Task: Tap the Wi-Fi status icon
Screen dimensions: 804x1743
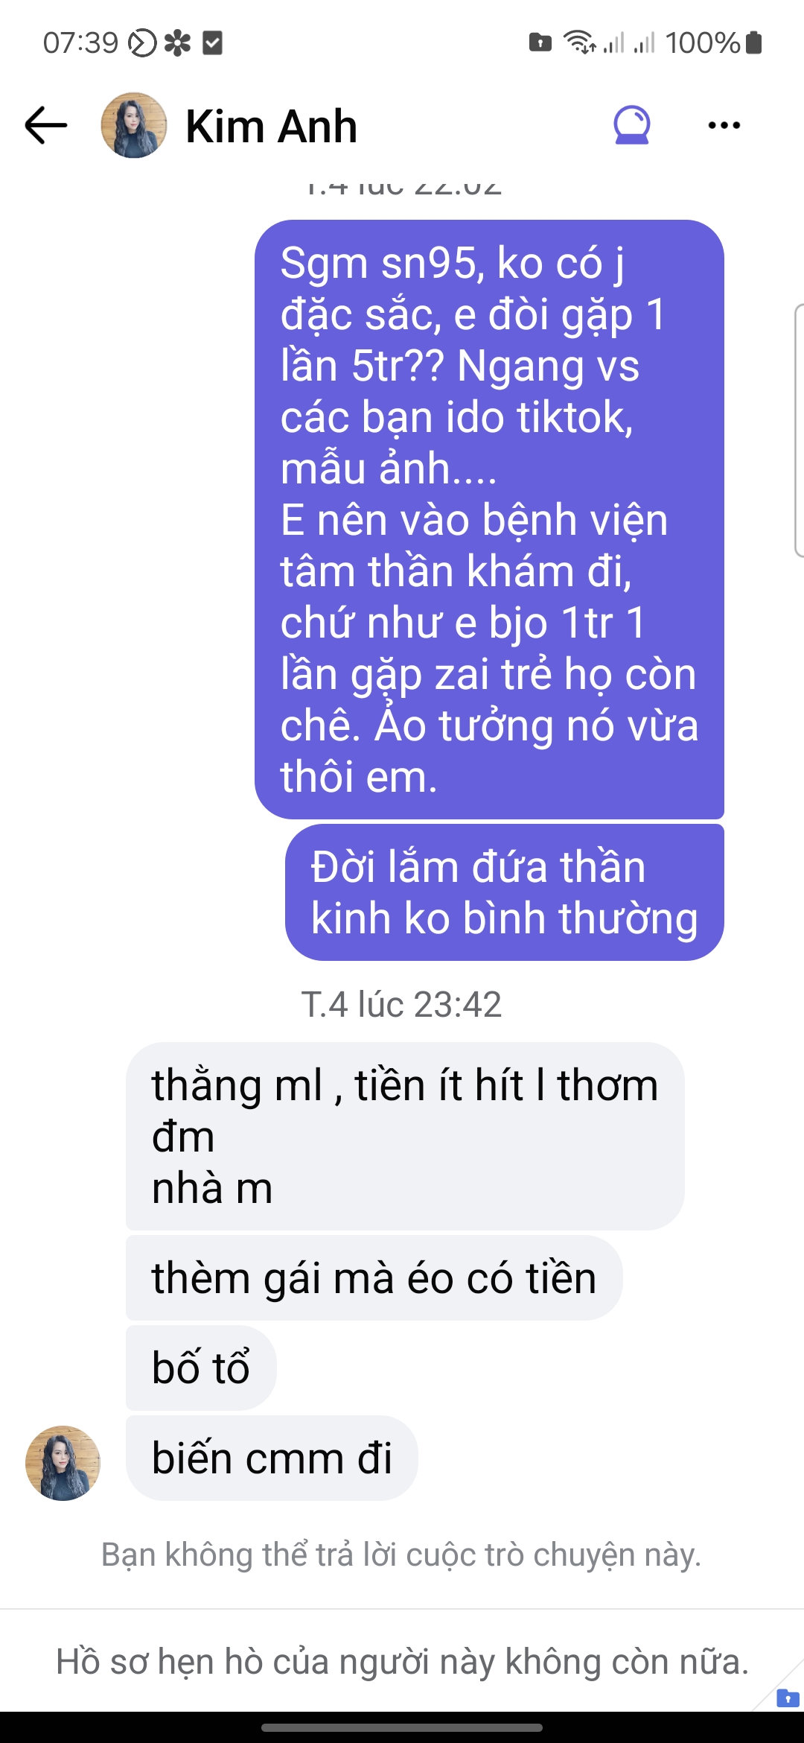Action: (579, 42)
